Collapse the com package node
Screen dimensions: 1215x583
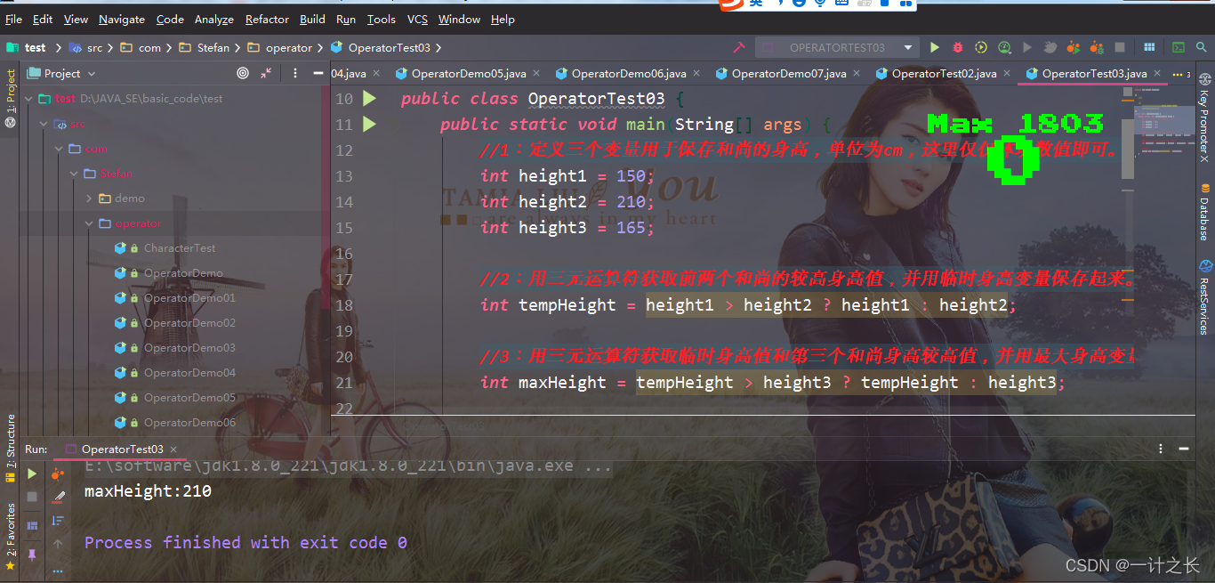coord(59,149)
